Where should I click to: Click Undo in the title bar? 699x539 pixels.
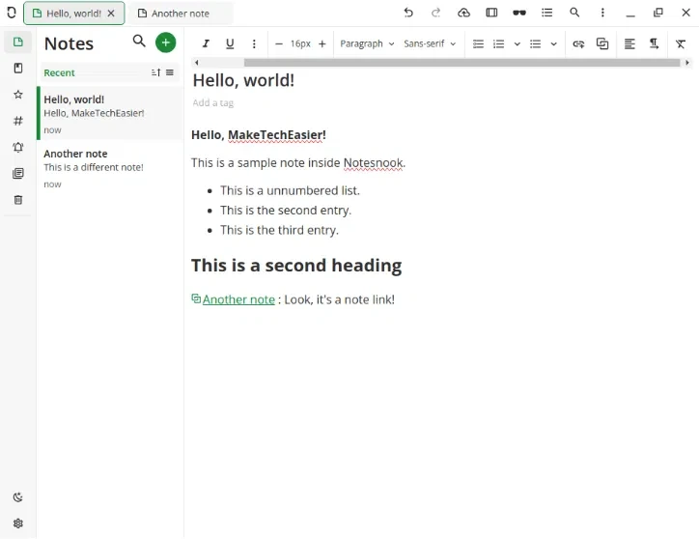click(x=408, y=14)
